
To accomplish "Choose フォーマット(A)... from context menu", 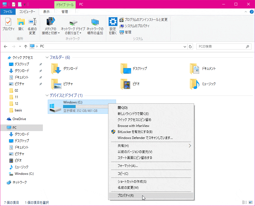I will point(151,166).
